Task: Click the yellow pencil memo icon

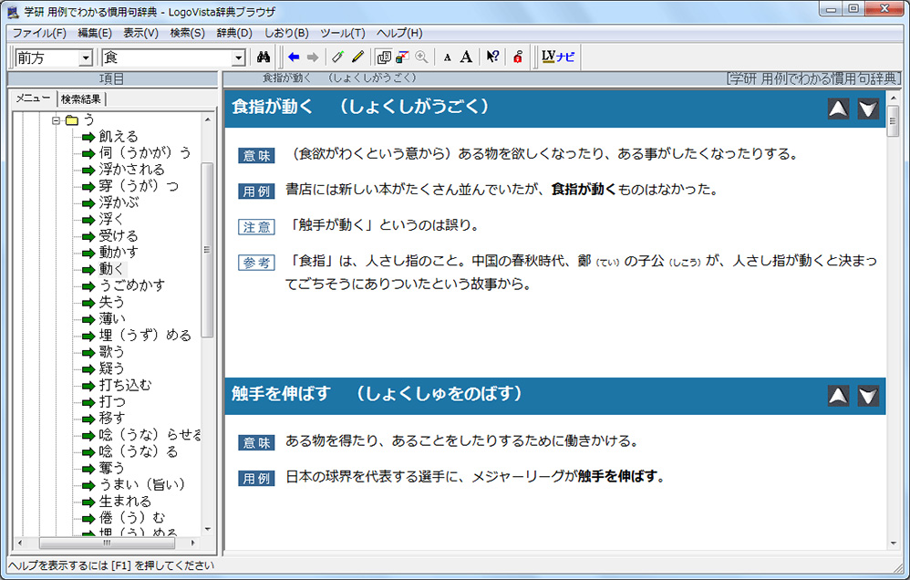Action: [357, 57]
